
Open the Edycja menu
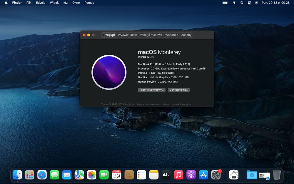[41, 3]
